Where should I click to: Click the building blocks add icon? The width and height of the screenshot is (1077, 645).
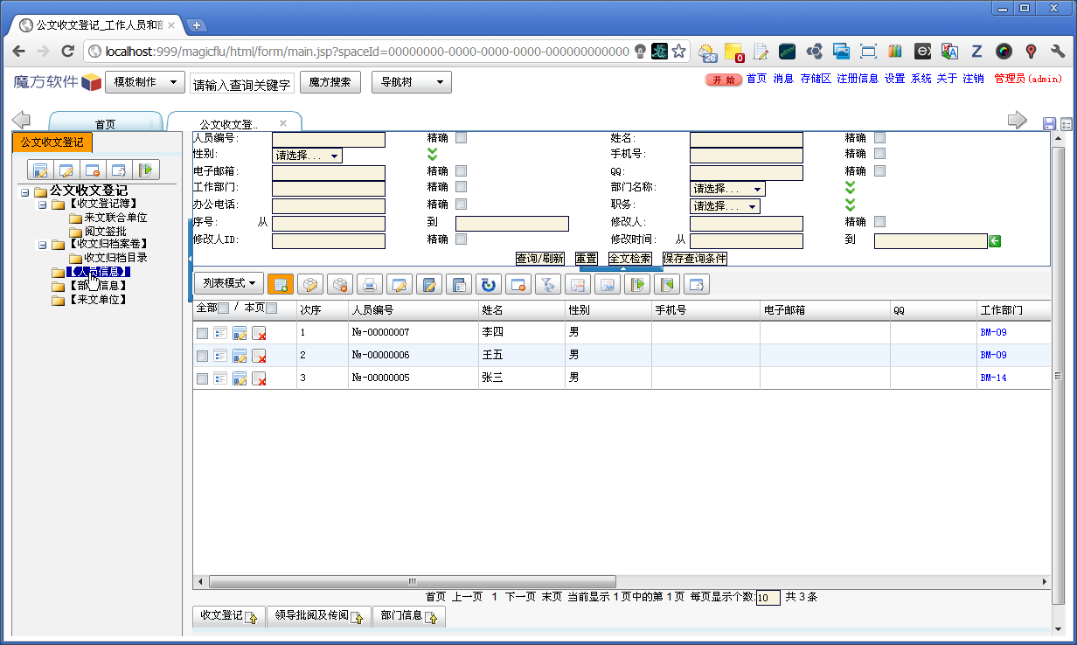(309, 284)
